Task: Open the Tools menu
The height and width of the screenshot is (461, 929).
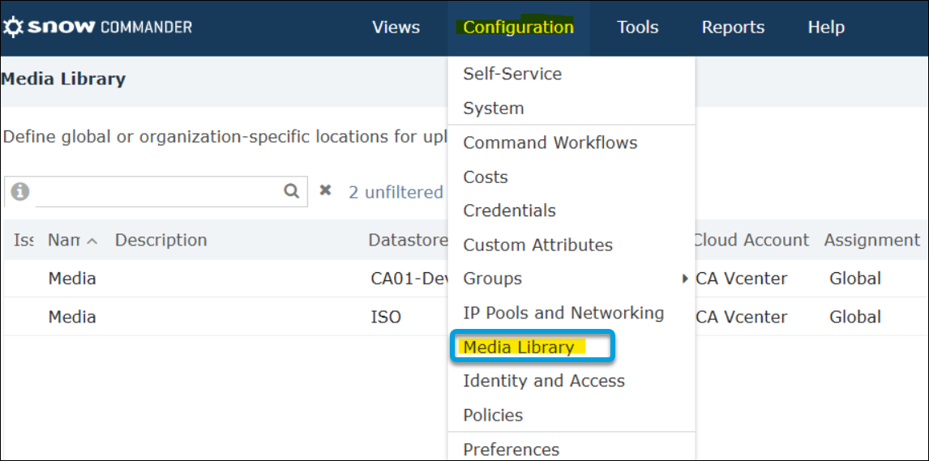Action: click(x=637, y=28)
